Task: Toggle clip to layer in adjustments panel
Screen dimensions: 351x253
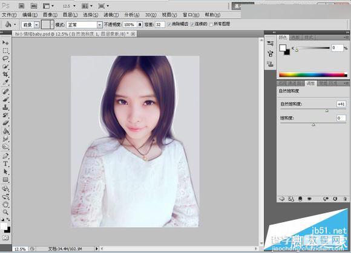Action: pos(300,199)
